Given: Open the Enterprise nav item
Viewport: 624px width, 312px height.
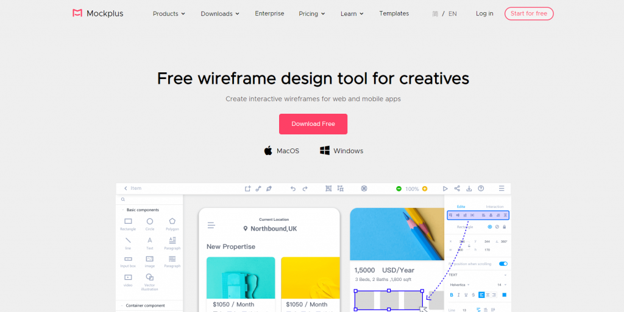Looking at the screenshot, I should click(269, 13).
